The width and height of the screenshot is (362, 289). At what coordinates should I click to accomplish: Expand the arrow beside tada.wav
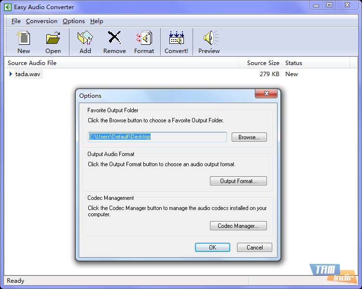pyautogui.click(x=11, y=74)
